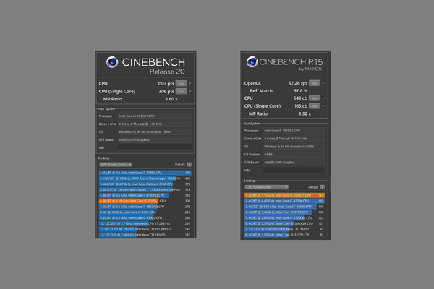Run the OpenGL test in Cinebench R15
The image size is (434, 289).
[315, 83]
